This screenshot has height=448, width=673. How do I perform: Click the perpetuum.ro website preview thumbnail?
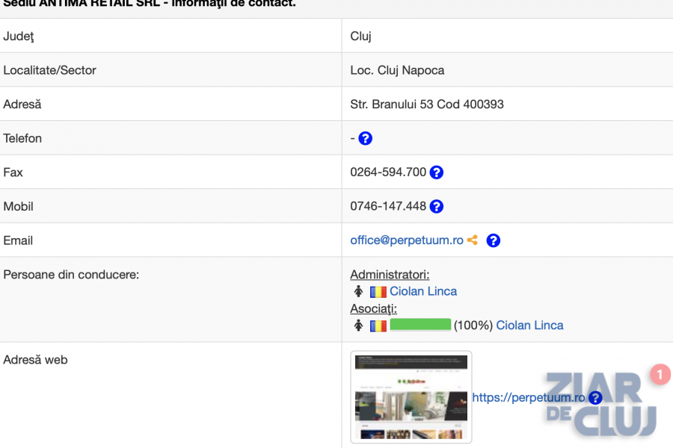click(411, 397)
